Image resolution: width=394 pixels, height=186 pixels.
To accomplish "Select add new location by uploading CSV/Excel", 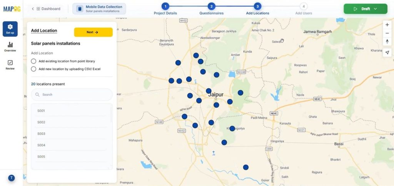I will (33, 69).
